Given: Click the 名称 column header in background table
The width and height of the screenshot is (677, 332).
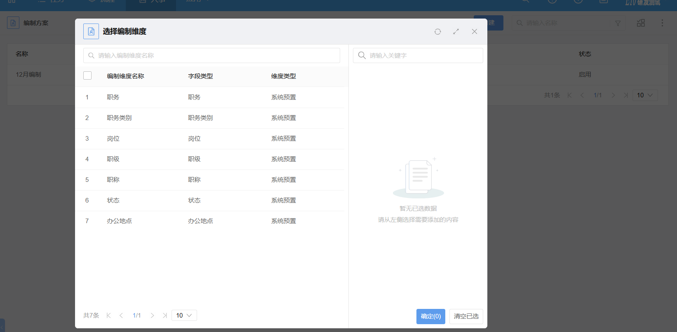Looking at the screenshot, I should [22, 54].
